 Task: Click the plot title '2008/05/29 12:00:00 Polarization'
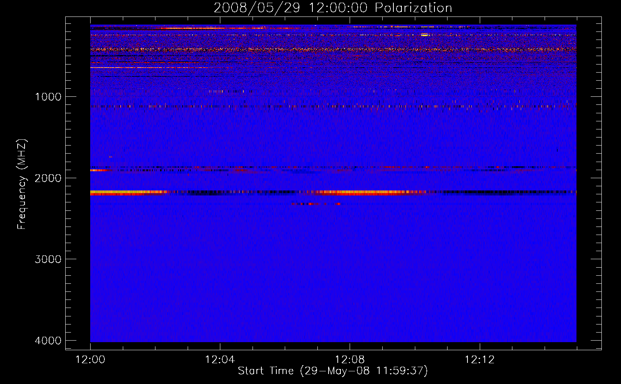pyautogui.click(x=333, y=8)
